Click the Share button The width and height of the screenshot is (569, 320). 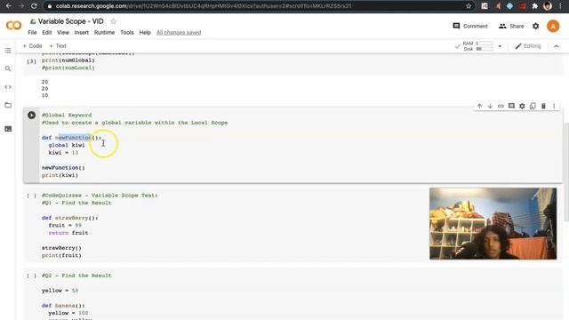coord(511,26)
